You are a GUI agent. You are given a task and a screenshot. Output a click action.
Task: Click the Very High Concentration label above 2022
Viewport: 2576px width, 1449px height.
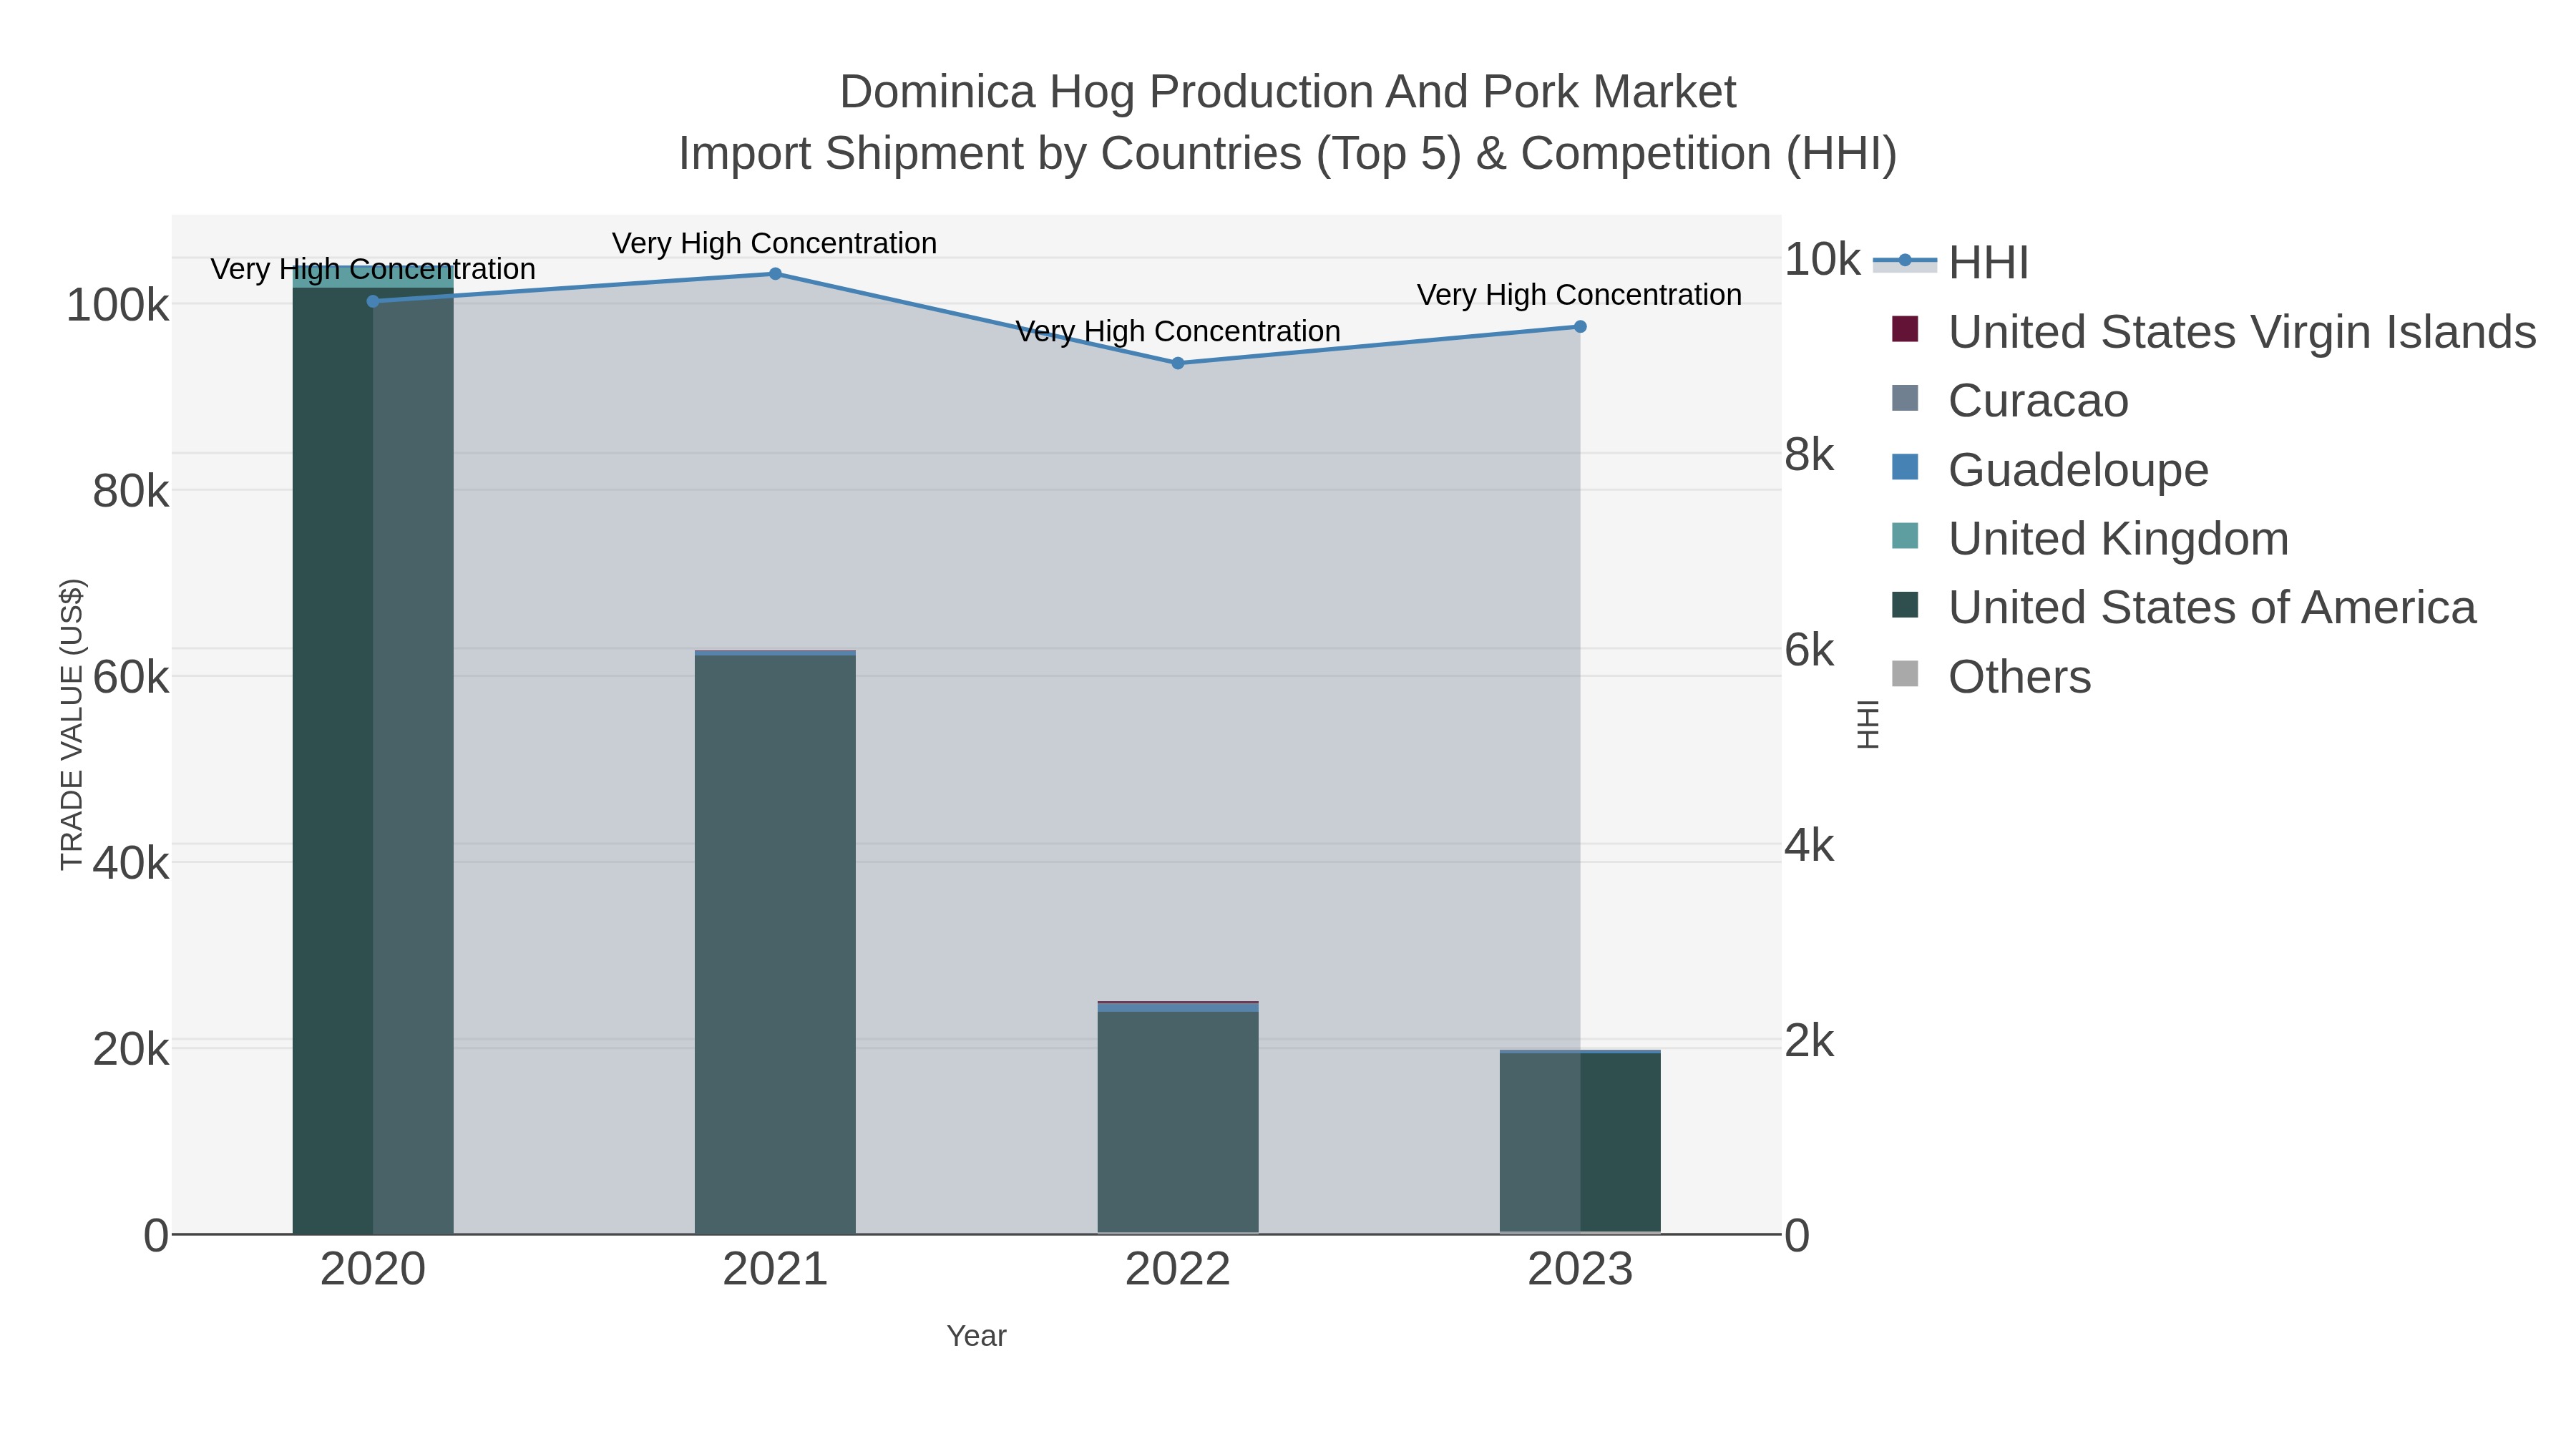point(1178,331)
